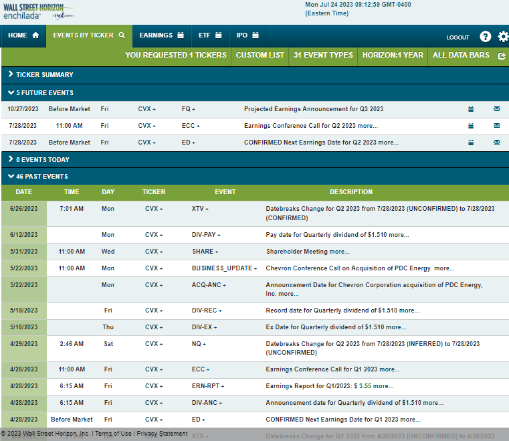The image size is (509, 441).
Task: Collapse the 5 Future Events section
Action: pyautogui.click(x=41, y=92)
